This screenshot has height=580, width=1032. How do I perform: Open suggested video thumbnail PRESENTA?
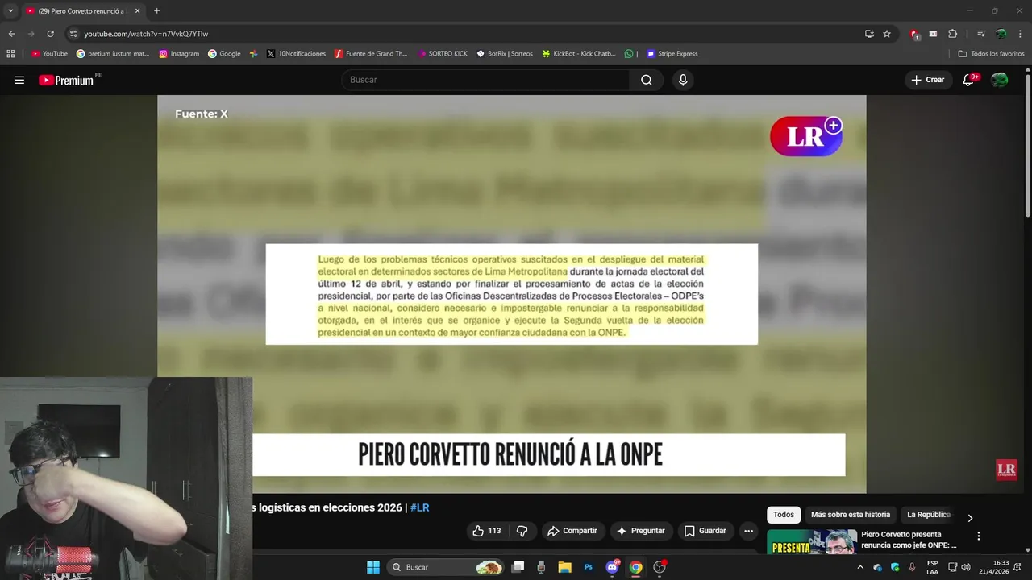(x=811, y=542)
